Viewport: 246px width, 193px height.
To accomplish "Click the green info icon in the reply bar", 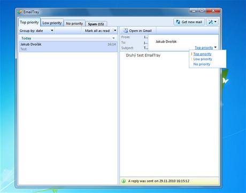I will coord(124,181).
